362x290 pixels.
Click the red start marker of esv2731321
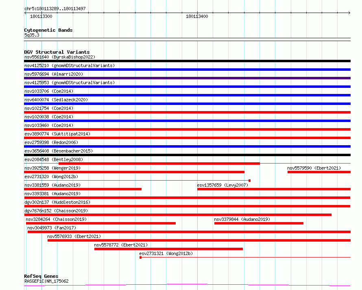pyautogui.click(x=140, y=257)
